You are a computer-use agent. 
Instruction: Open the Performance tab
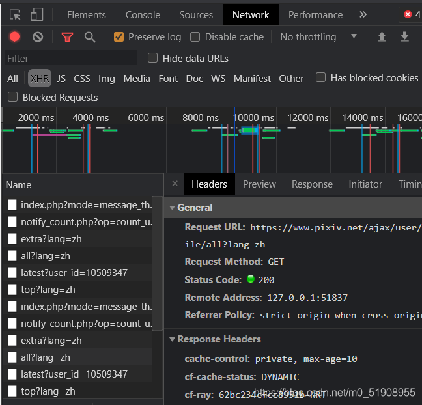(x=315, y=15)
